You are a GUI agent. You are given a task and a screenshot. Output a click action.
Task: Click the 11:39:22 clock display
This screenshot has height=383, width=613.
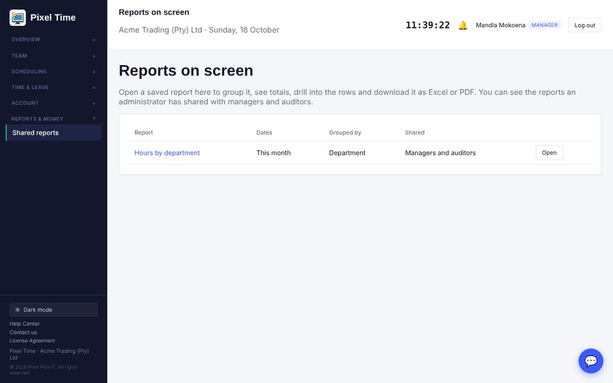[x=427, y=26]
